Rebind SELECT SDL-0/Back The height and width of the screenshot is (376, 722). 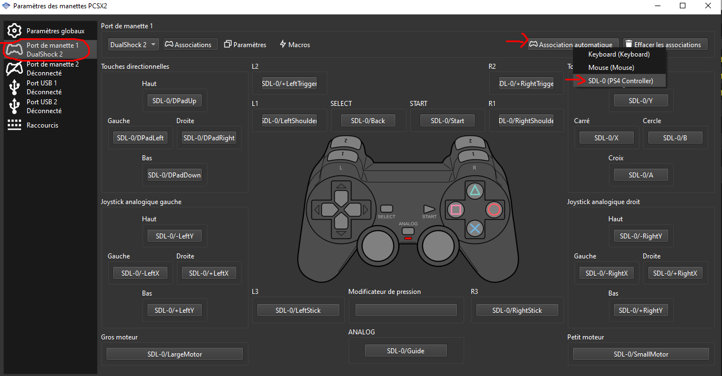(x=368, y=120)
